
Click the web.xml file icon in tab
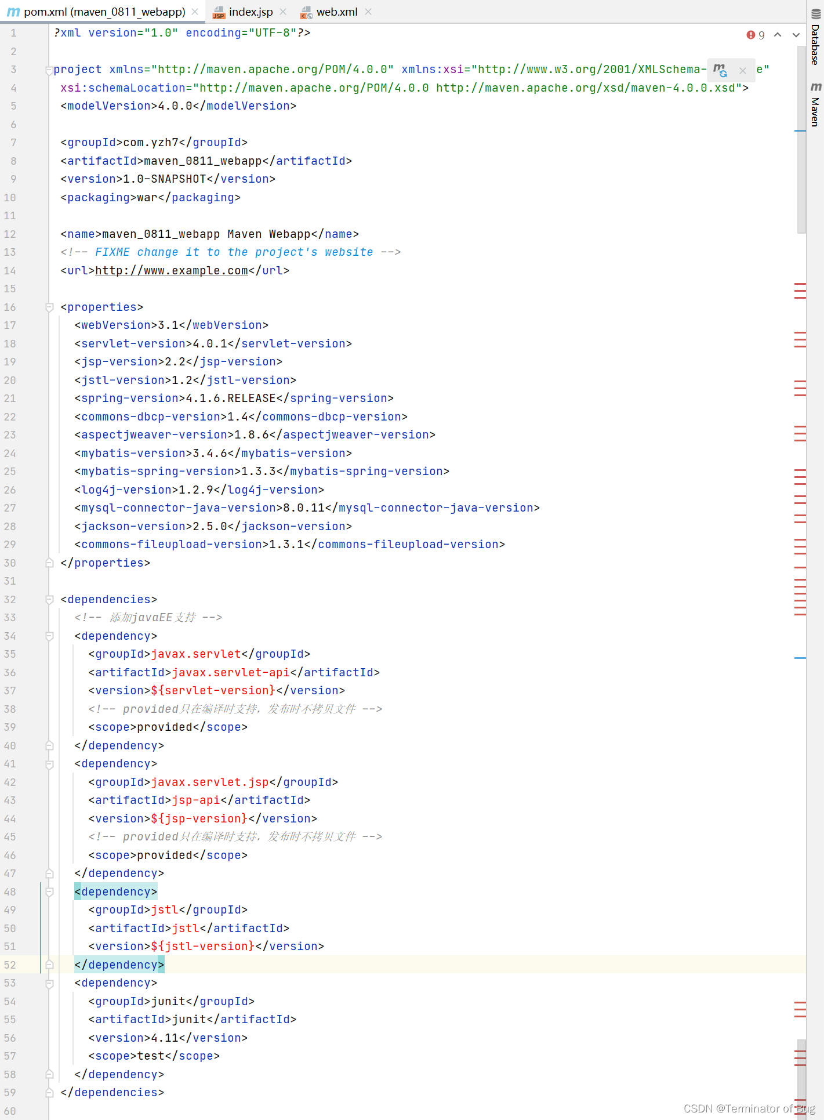pos(306,12)
